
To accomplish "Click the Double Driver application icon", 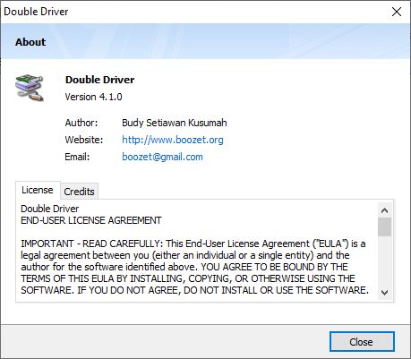I will point(30,88).
